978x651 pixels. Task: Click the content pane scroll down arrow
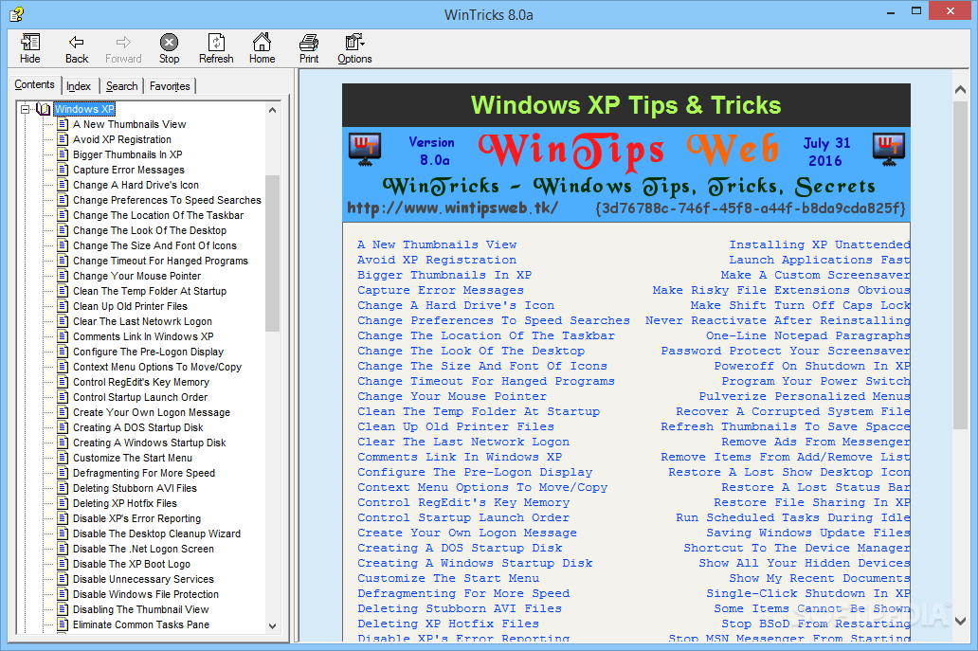pyautogui.click(x=961, y=621)
